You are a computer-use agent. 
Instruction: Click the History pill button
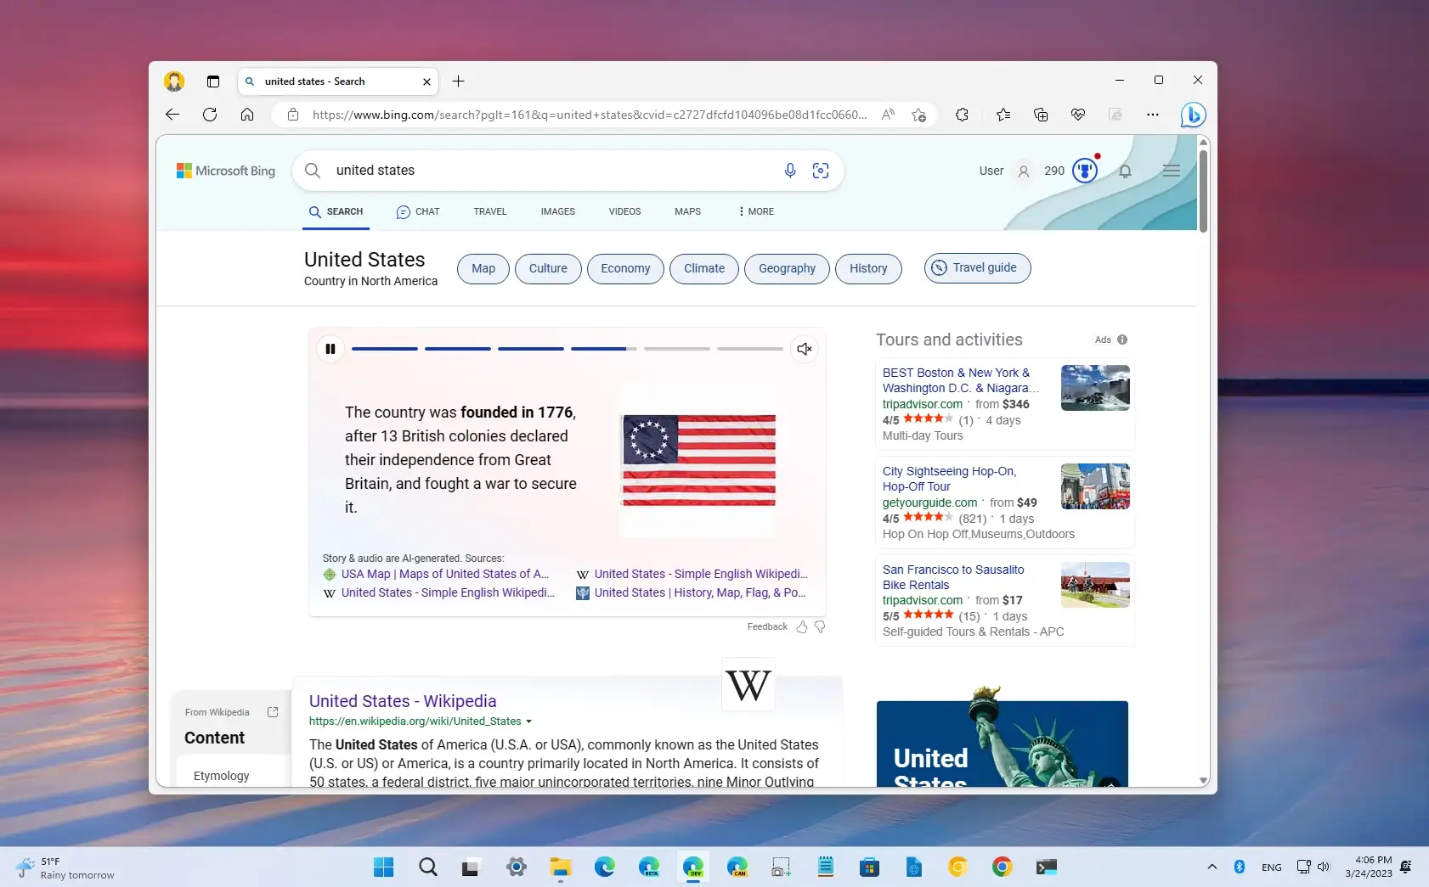(x=868, y=268)
